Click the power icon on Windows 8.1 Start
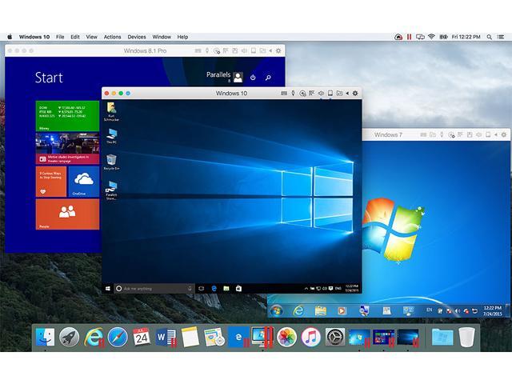Viewport: 512px width, 384px height. [x=253, y=78]
